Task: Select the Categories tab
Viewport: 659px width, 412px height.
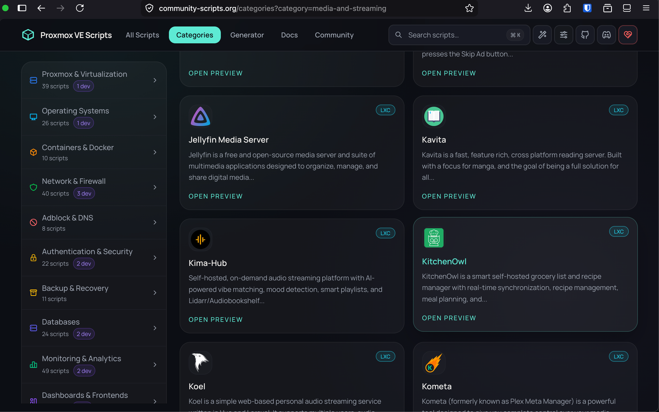Action: coord(195,35)
